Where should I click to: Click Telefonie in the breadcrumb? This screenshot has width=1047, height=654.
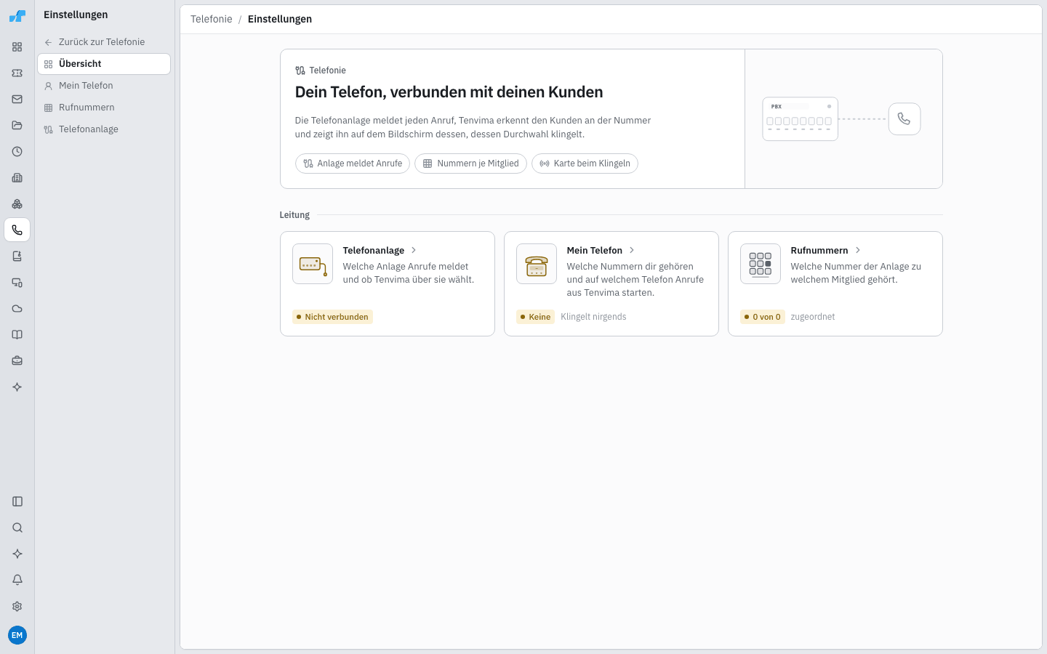(x=212, y=19)
